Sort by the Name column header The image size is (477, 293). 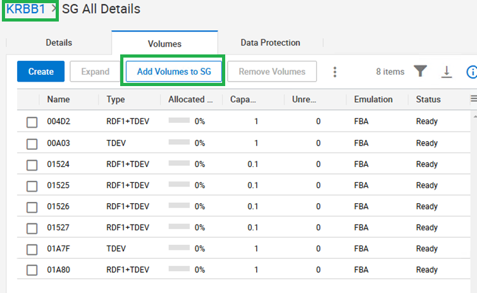pyautogui.click(x=59, y=99)
